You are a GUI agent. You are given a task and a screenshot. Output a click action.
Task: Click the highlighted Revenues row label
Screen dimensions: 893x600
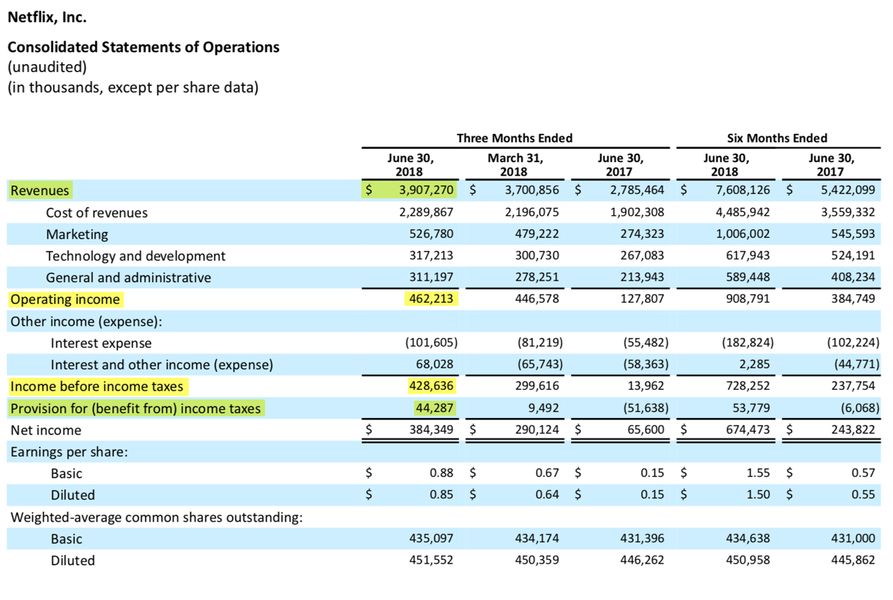tap(40, 191)
